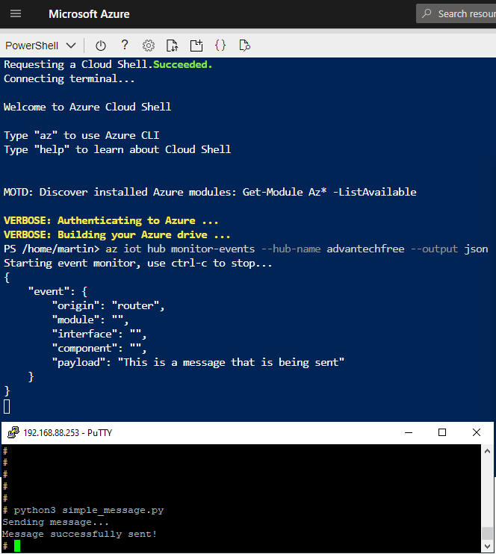Open the curly braces editor icon

220,46
